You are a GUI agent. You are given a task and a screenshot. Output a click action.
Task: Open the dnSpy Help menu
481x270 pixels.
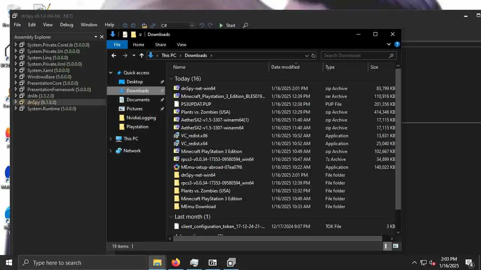click(x=109, y=25)
